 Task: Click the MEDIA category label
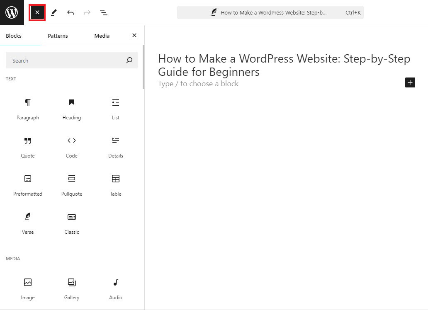click(13, 259)
